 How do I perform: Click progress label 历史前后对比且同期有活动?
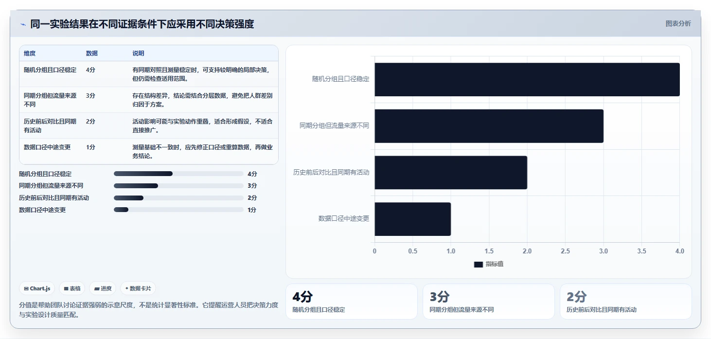54,198
